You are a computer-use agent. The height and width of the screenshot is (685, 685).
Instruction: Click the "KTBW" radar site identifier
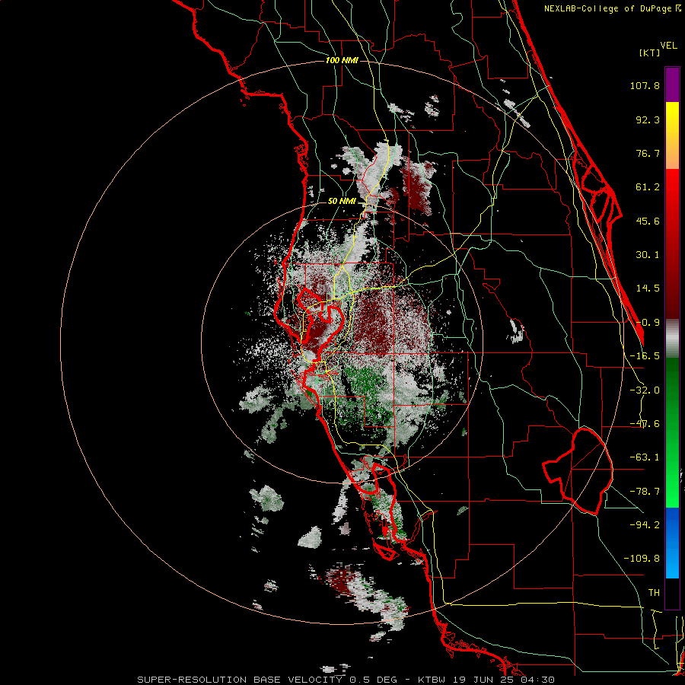tap(432, 680)
